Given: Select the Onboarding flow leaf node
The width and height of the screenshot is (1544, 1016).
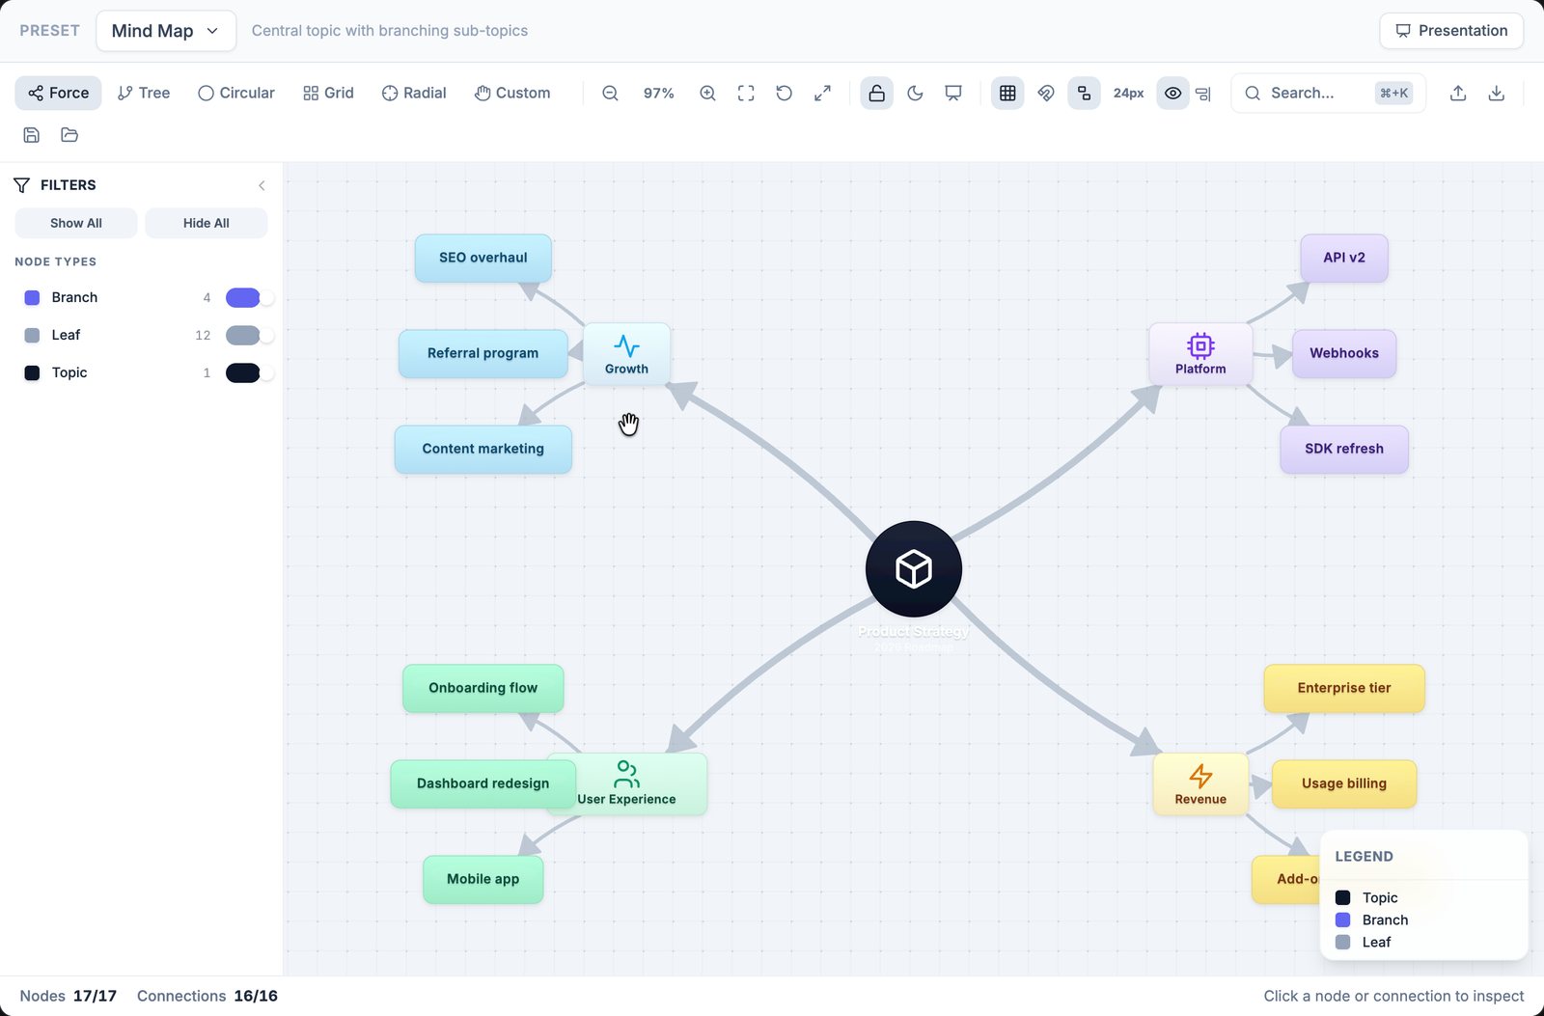Looking at the screenshot, I should pyautogui.click(x=483, y=689).
